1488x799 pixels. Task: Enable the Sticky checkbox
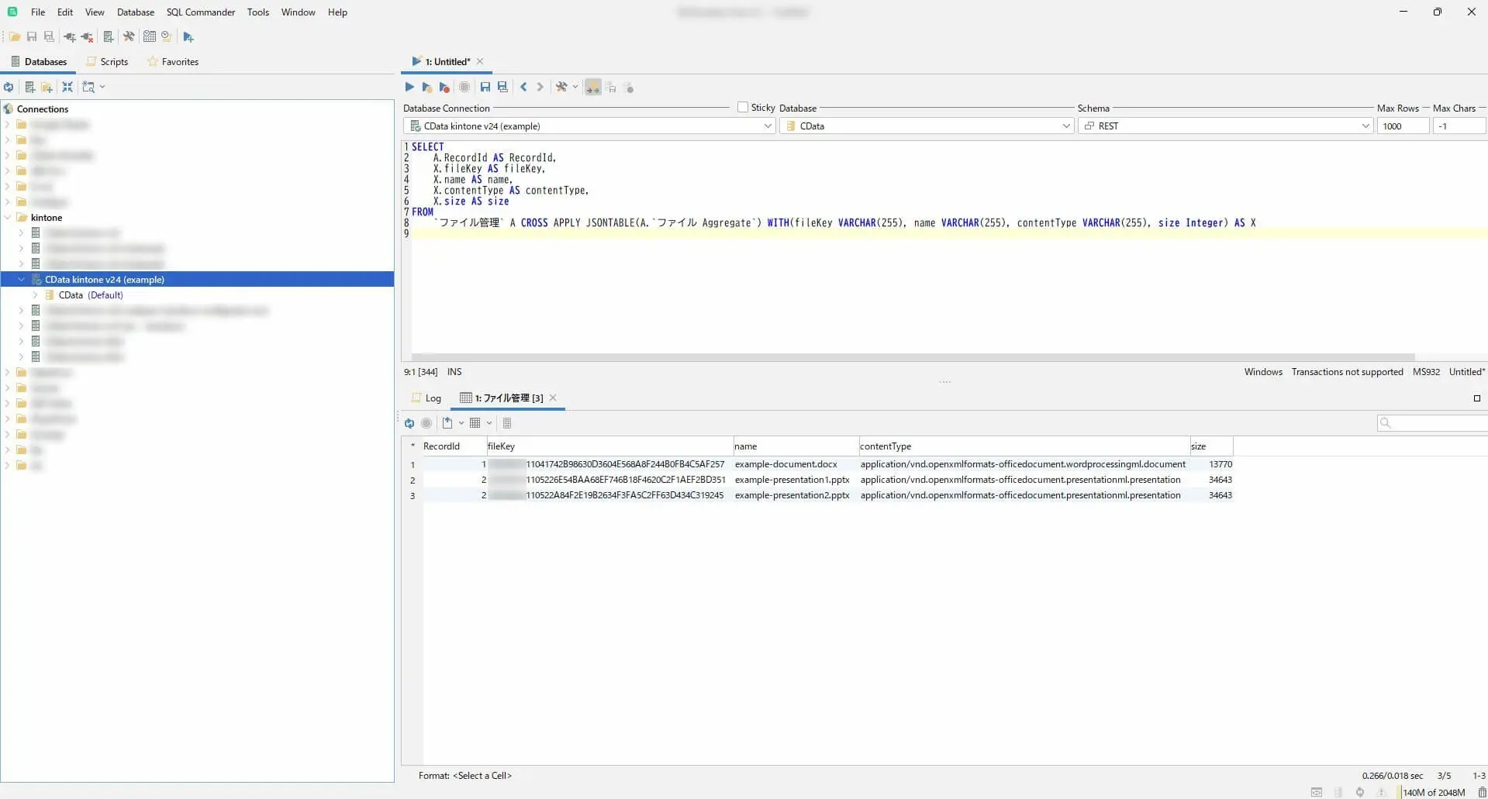tap(743, 108)
